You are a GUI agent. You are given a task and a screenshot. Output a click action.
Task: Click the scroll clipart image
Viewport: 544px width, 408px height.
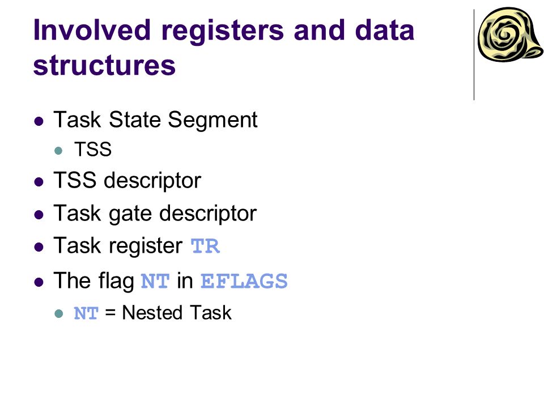point(510,35)
